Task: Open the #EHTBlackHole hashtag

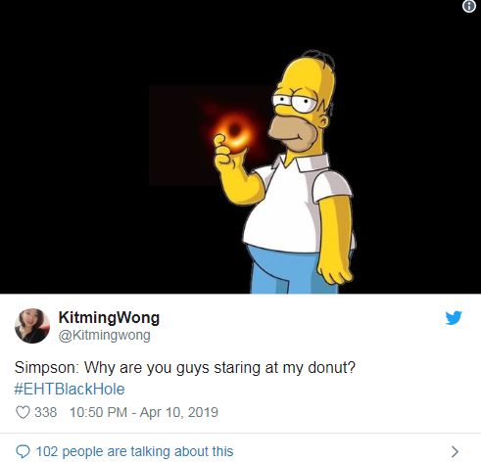Action: click(70, 389)
